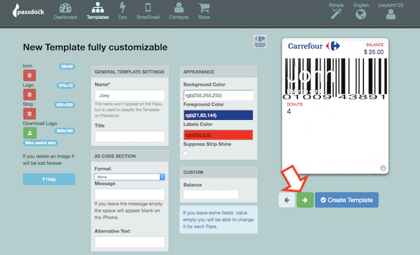Delete the Icon image
The image size is (420, 255).
(29, 76)
